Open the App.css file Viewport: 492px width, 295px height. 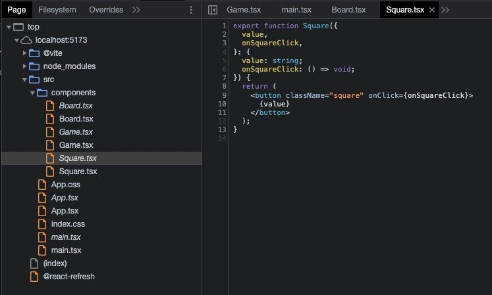(66, 185)
